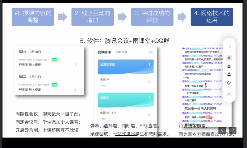Screen dimensions: 247x148
Task: Switch to the 我听的课 tab
Action: click(x=122, y=52)
